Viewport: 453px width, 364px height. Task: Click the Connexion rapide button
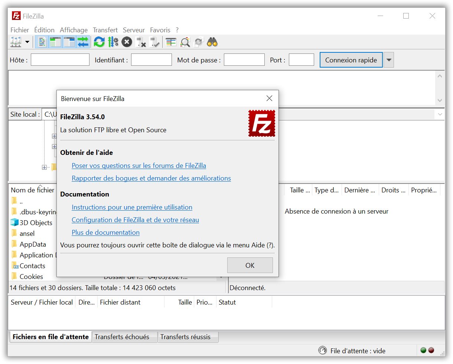coord(351,60)
